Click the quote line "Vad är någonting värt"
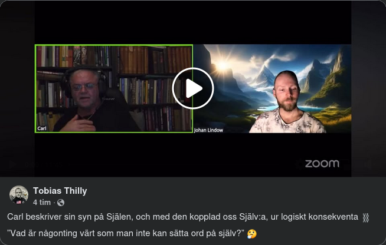The image size is (386, 245). 126,233
